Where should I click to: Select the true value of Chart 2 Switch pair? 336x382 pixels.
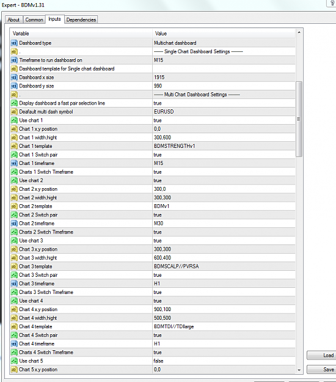point(158,215)
